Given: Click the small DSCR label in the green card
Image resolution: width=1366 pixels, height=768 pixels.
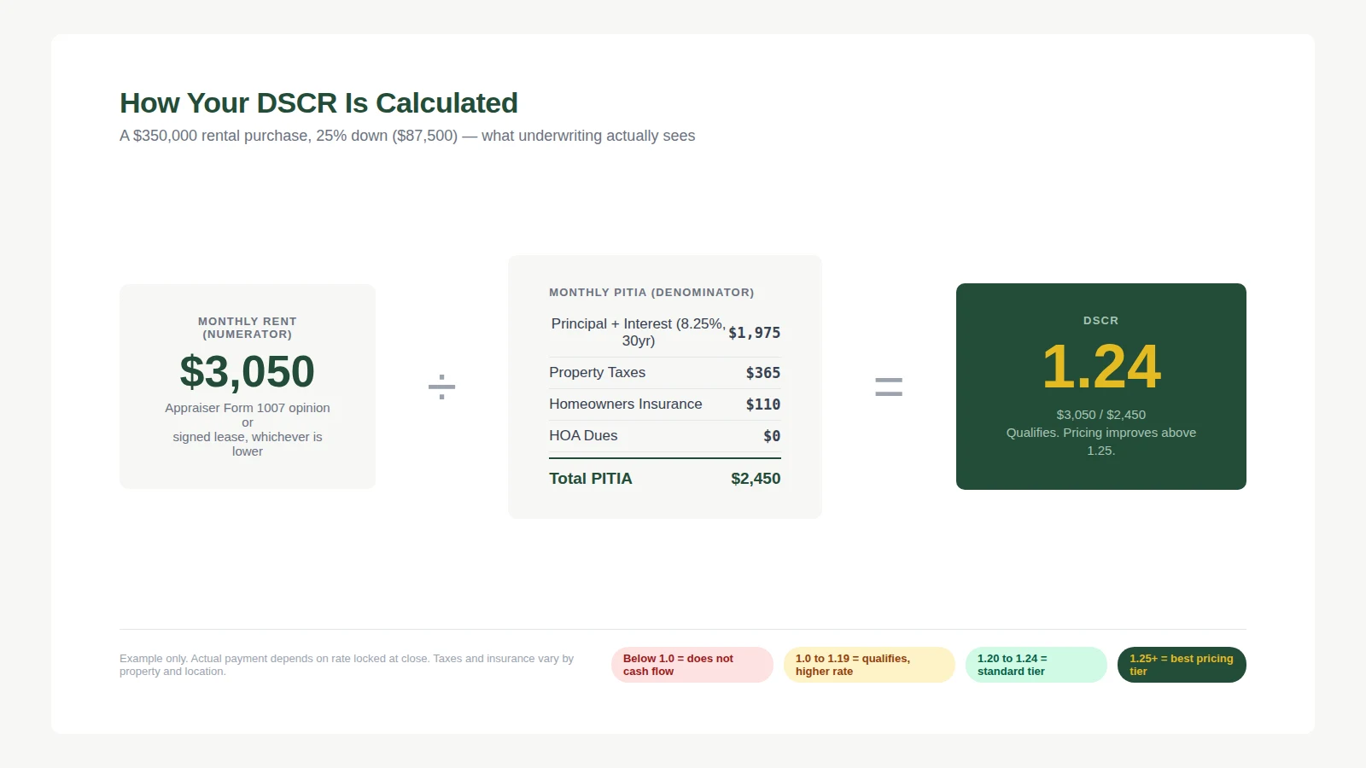Looking at the screenshot, I should pos(1101,321).
